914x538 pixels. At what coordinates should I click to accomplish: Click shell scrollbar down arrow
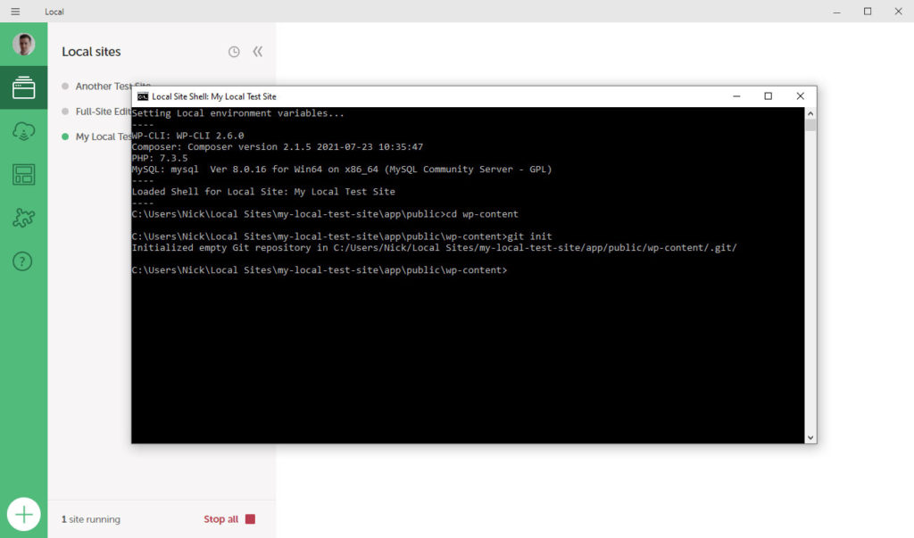(x=810, y=438)
